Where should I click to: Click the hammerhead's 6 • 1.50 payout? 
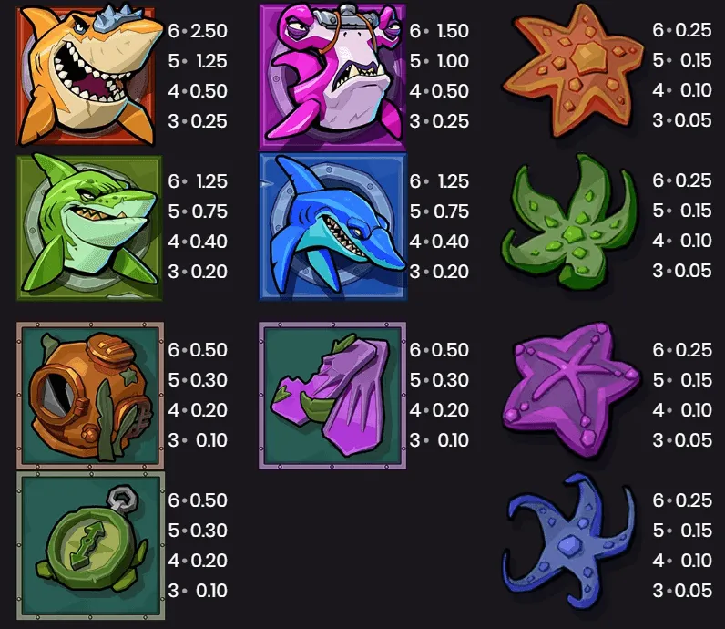439,31
